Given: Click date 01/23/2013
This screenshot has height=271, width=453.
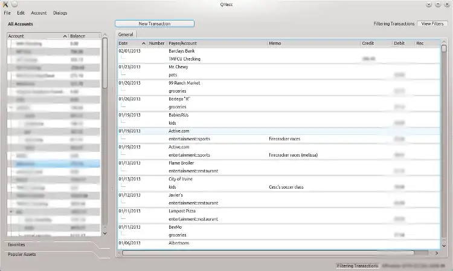Looking at the screenshot, I should 129,67.
